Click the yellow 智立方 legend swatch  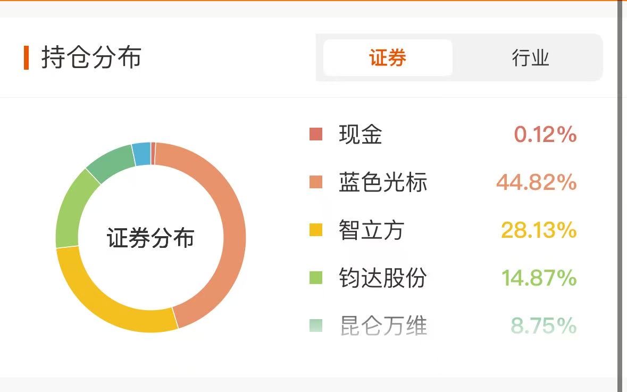pyautogui.click(x=316, y=230)
